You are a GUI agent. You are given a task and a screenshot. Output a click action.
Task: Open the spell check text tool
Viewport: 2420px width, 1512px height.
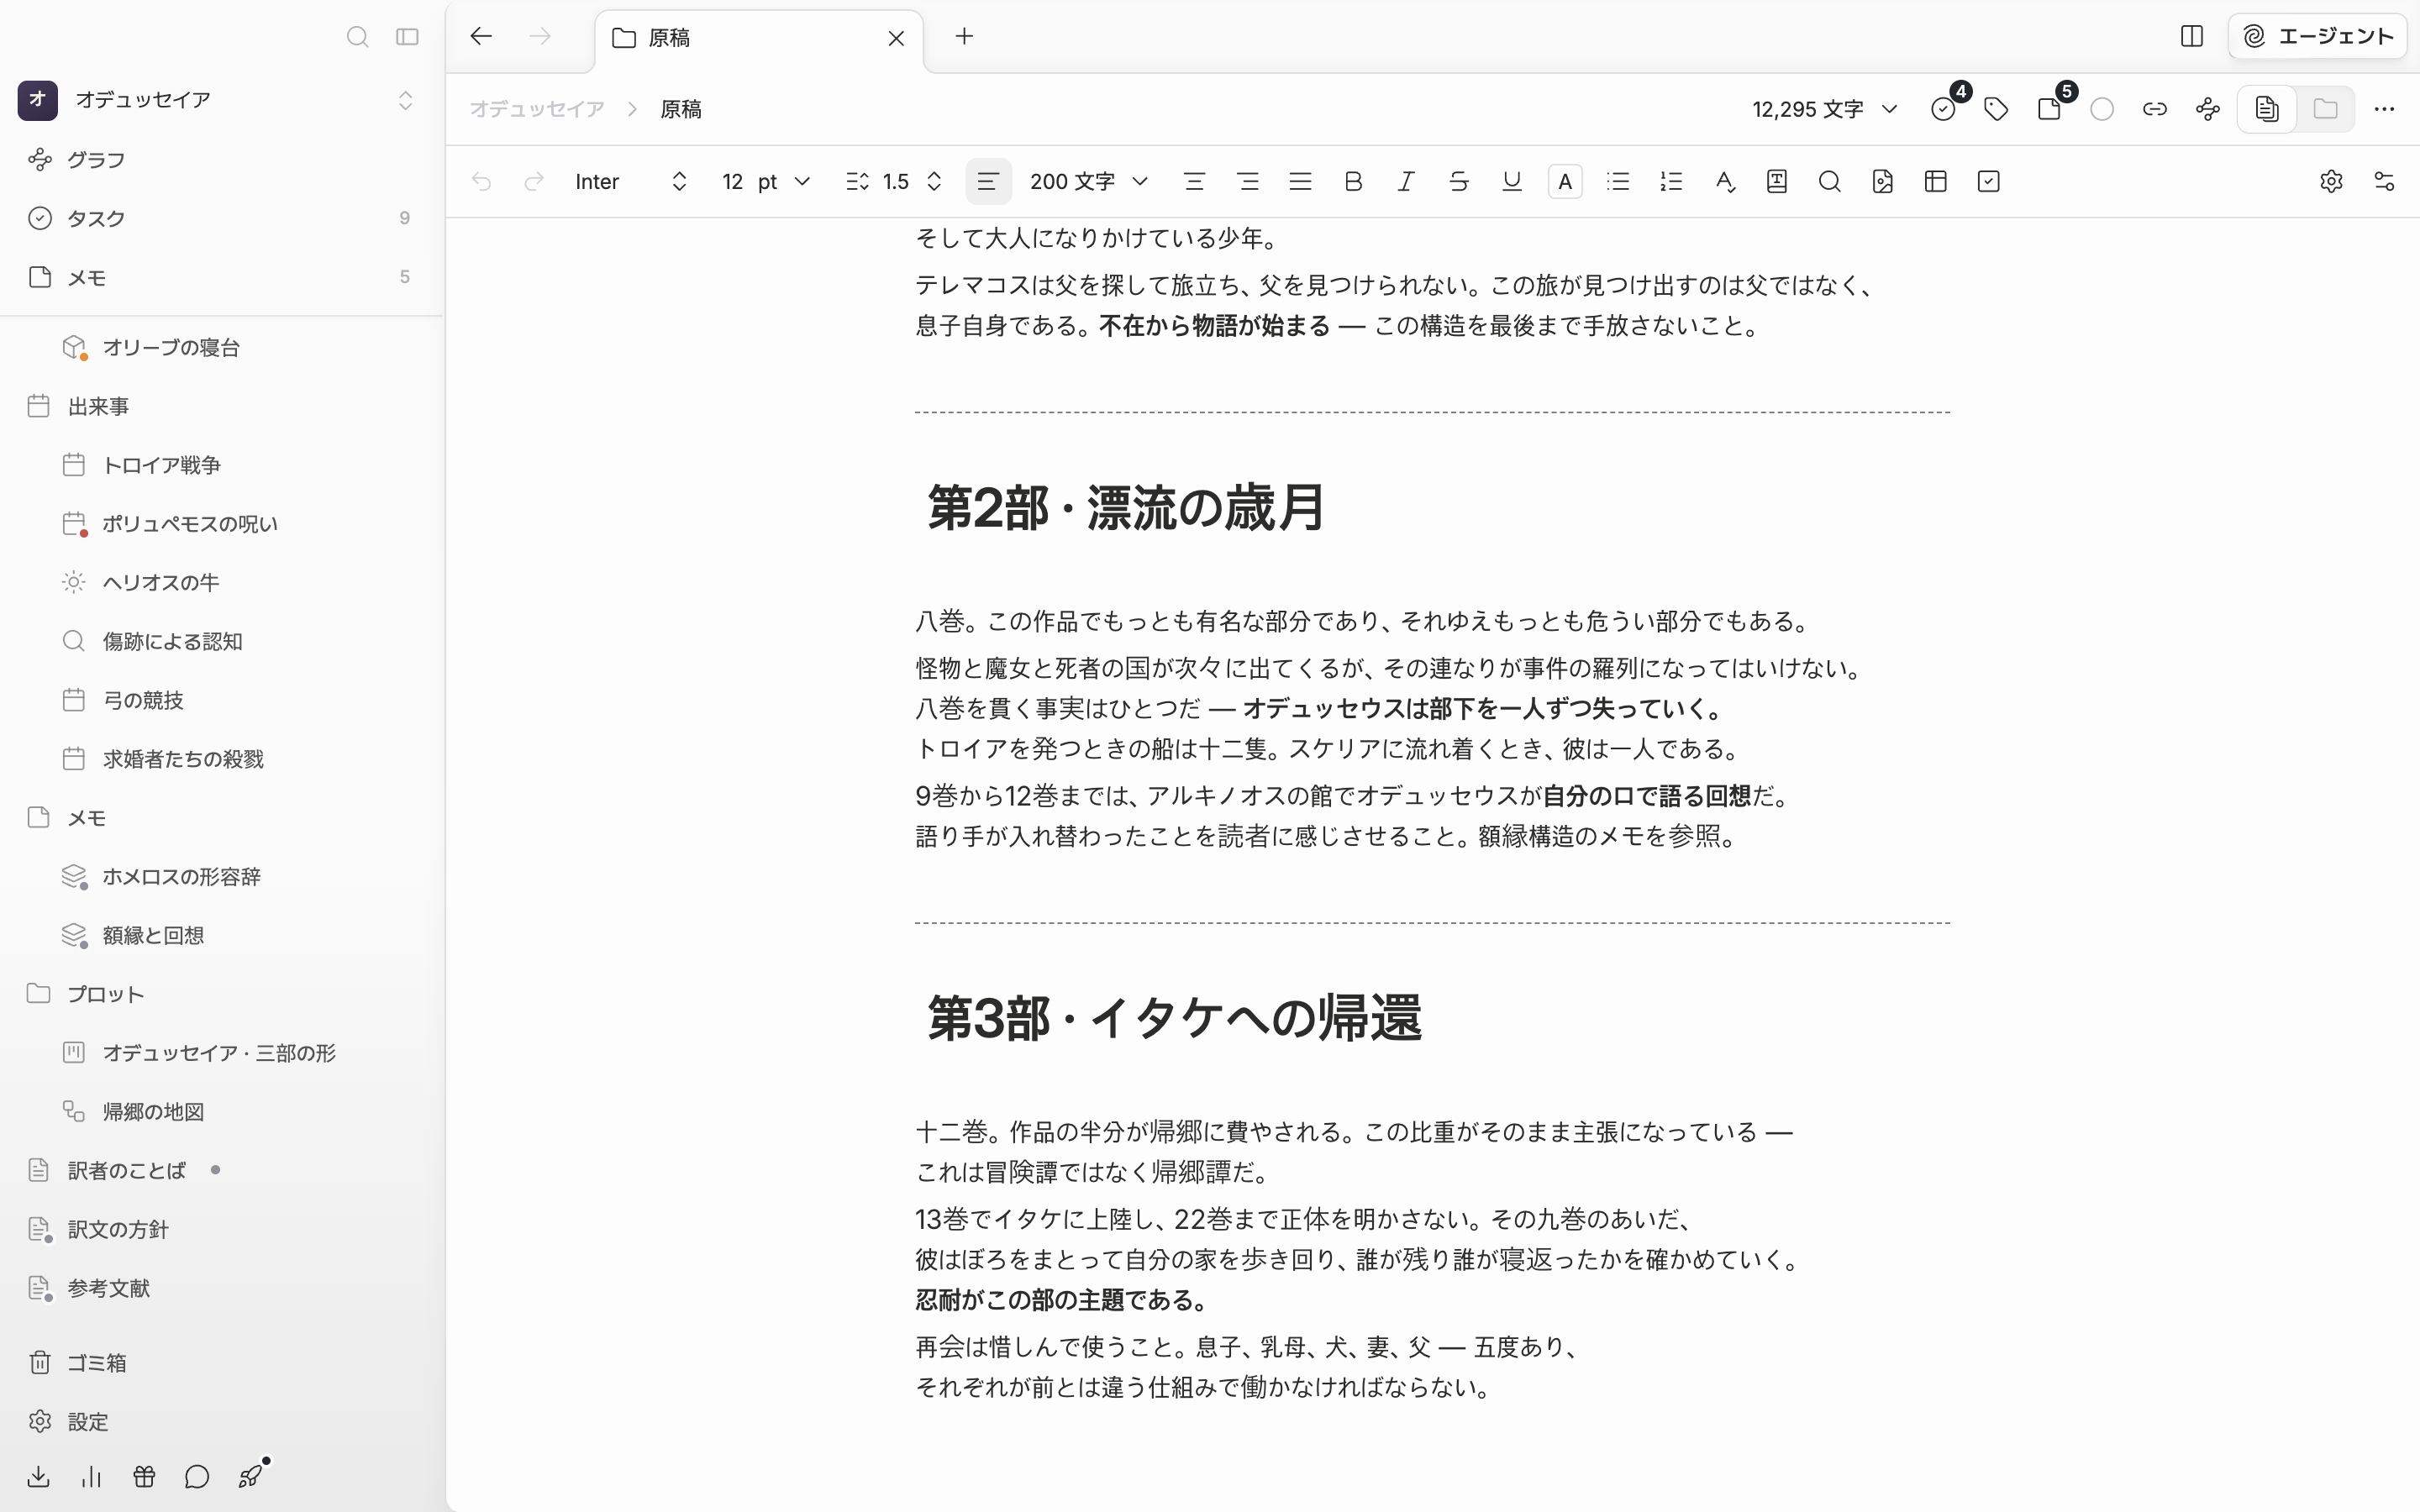1724,181
